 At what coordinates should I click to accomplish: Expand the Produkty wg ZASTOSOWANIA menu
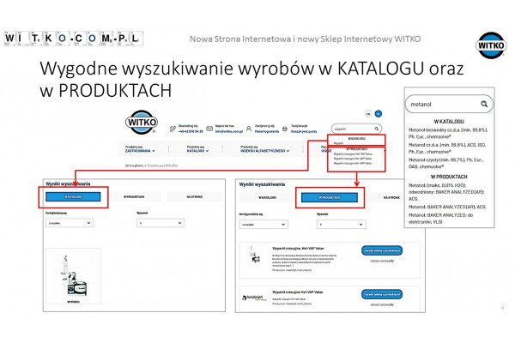tap(140, 149)
